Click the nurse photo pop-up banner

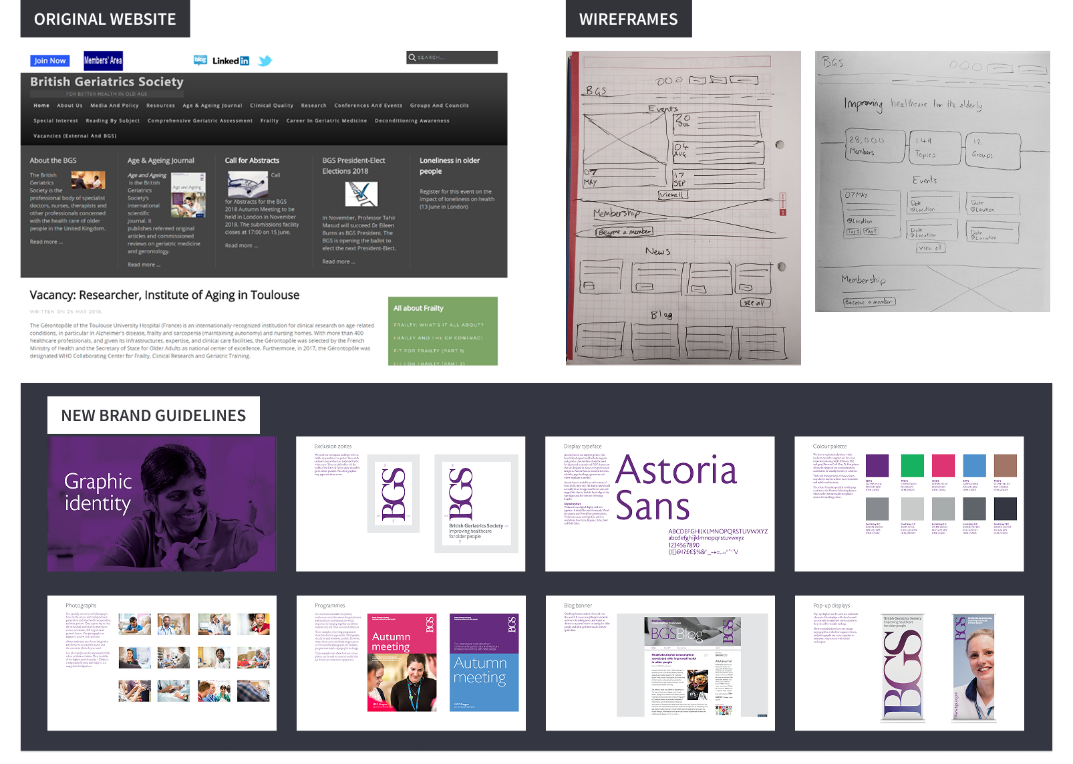click(974, 667)
